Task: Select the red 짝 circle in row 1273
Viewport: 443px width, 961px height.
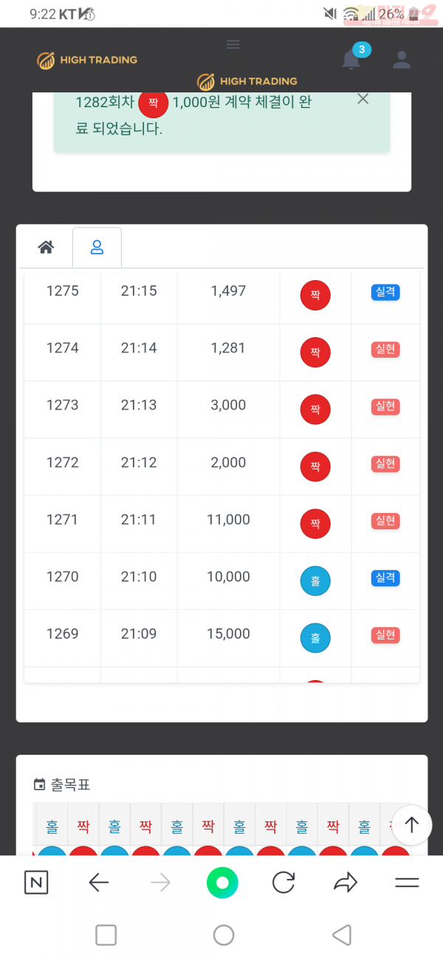Action: coord(315,410)
